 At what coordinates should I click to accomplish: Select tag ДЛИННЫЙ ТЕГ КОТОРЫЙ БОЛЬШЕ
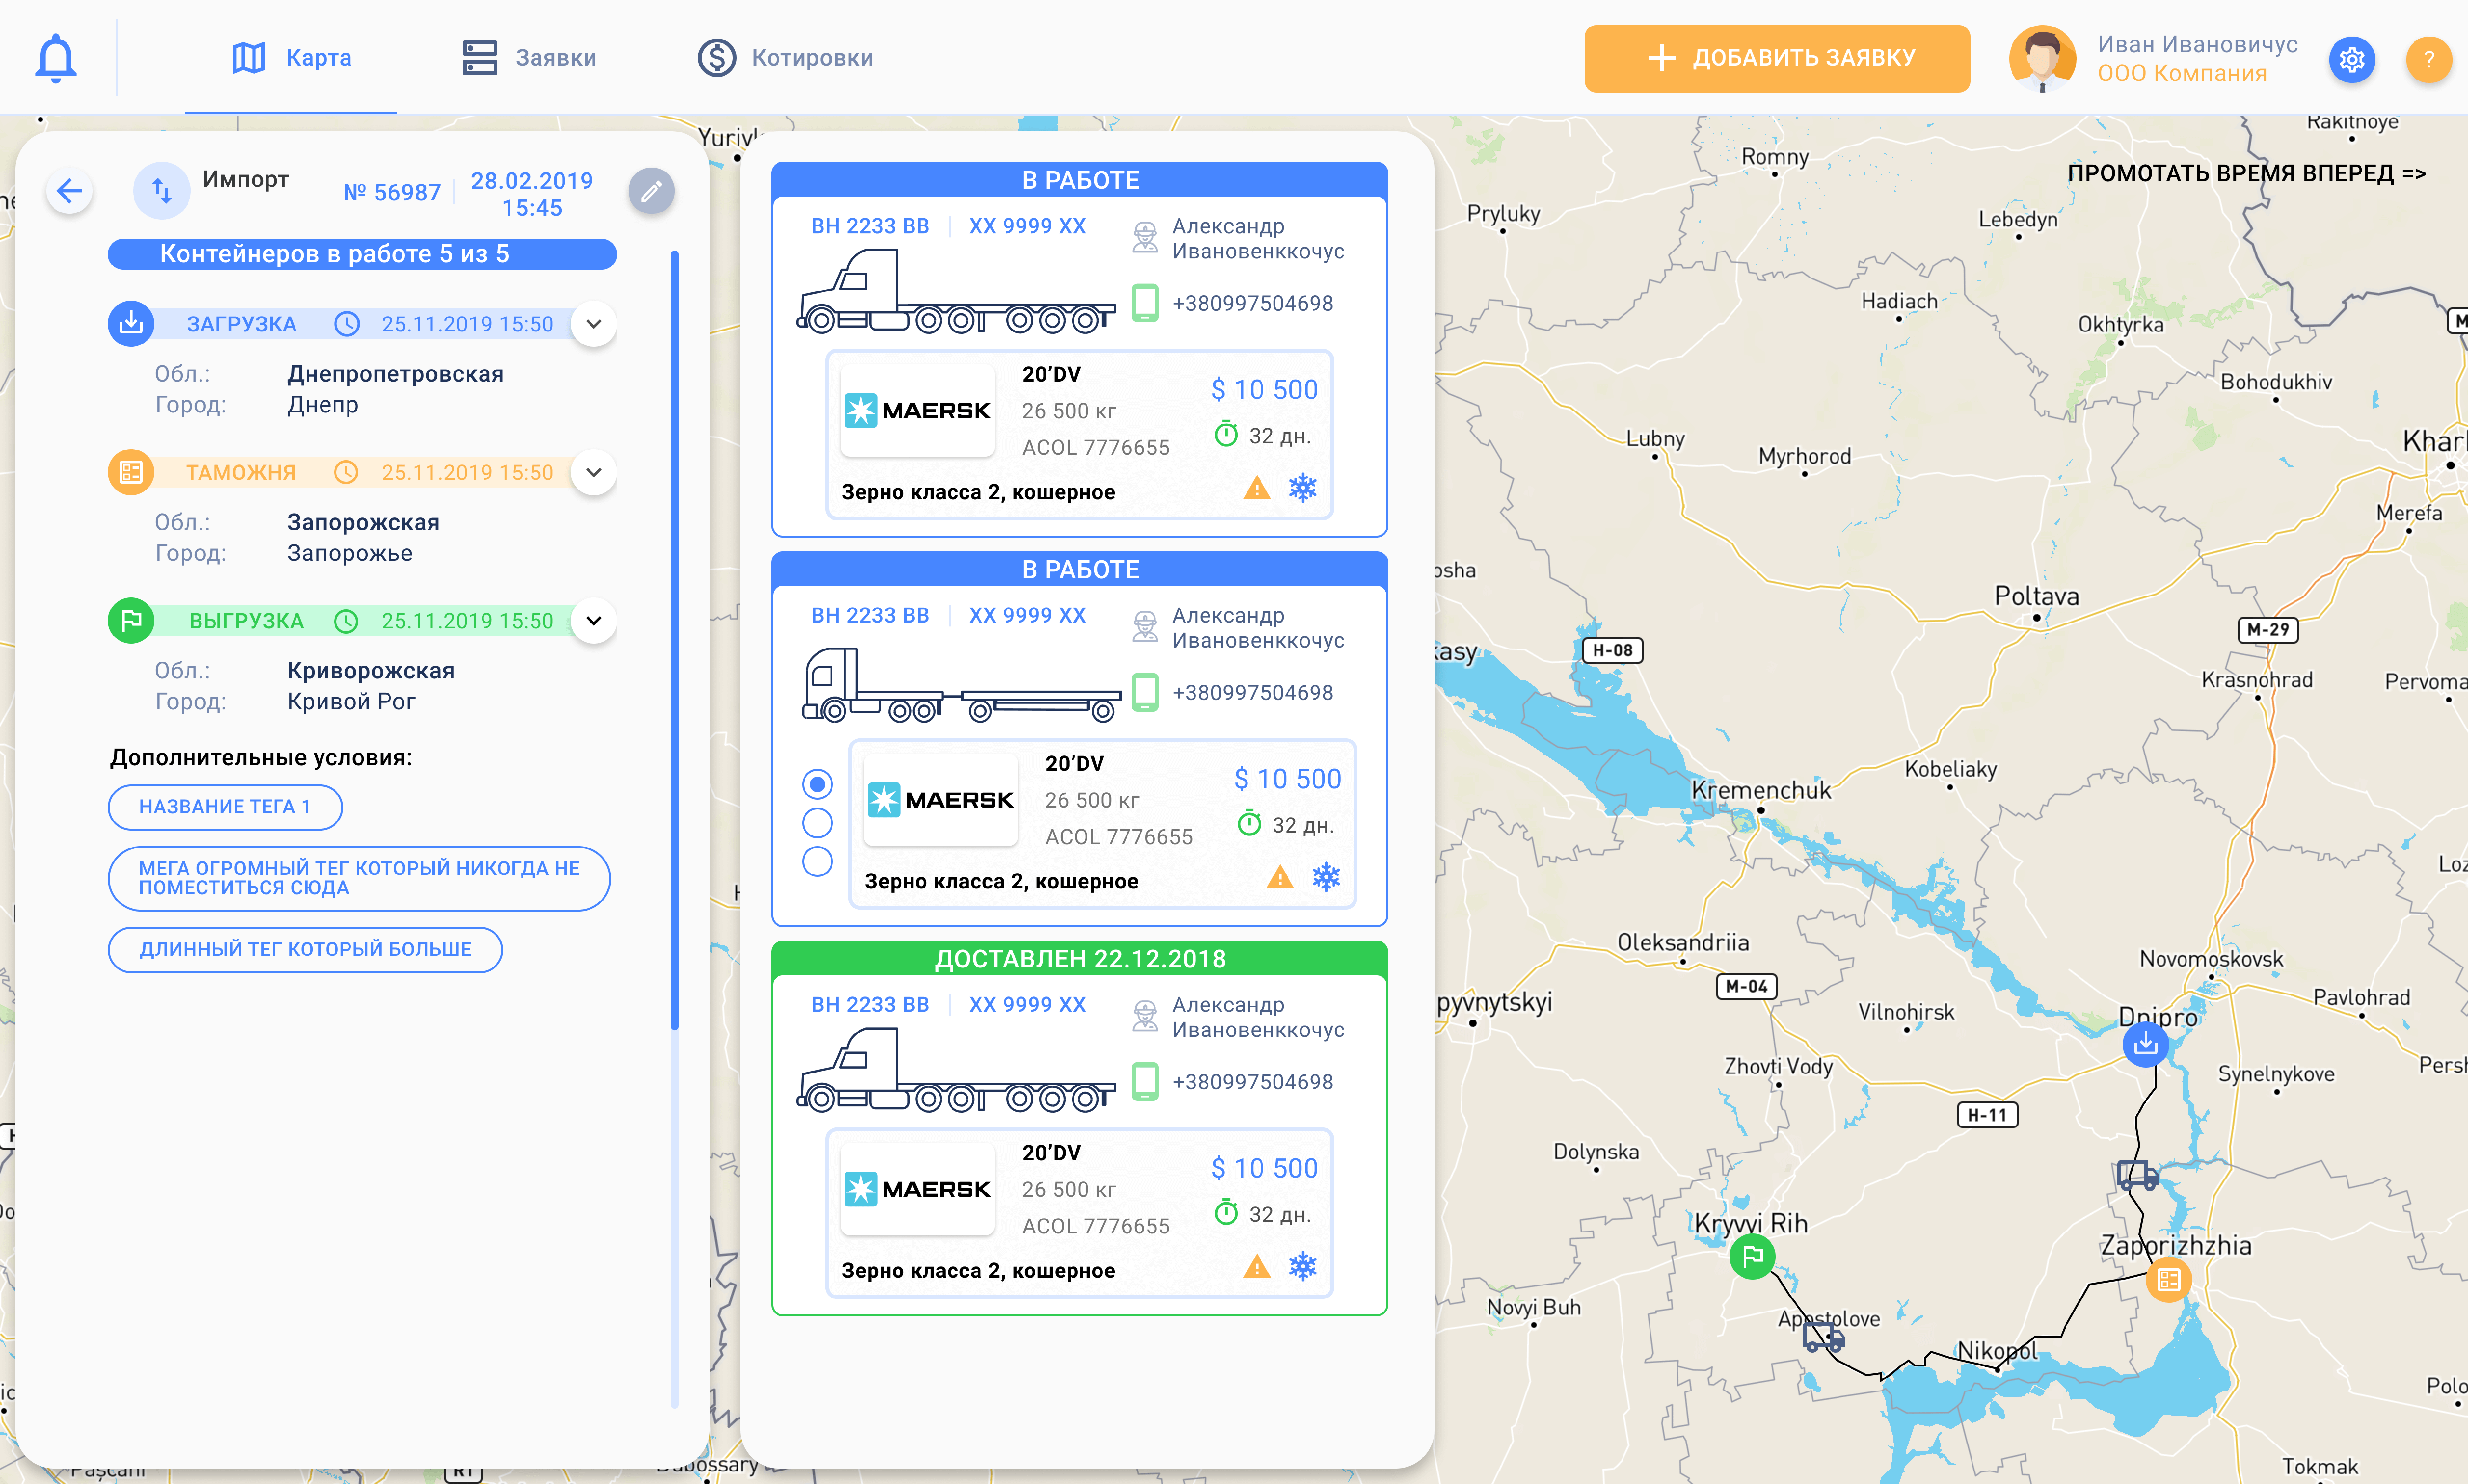click(x=305, y=949)
